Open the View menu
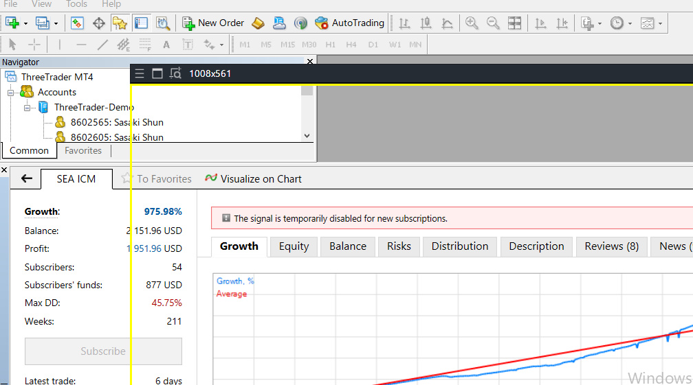 pos(41,4)
